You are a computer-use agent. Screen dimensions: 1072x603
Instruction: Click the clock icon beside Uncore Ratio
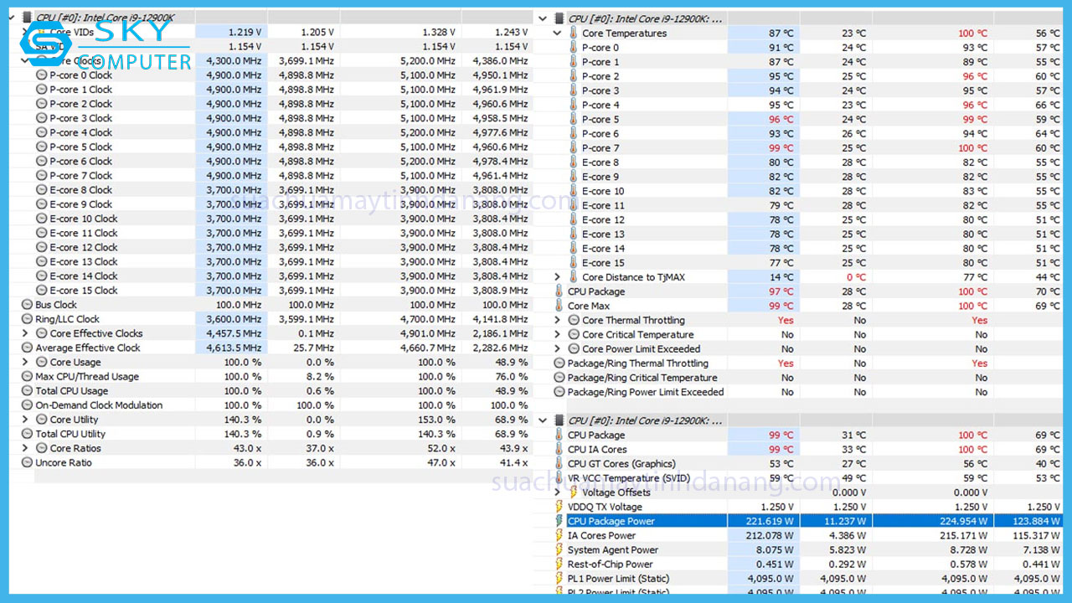point(28,462)
